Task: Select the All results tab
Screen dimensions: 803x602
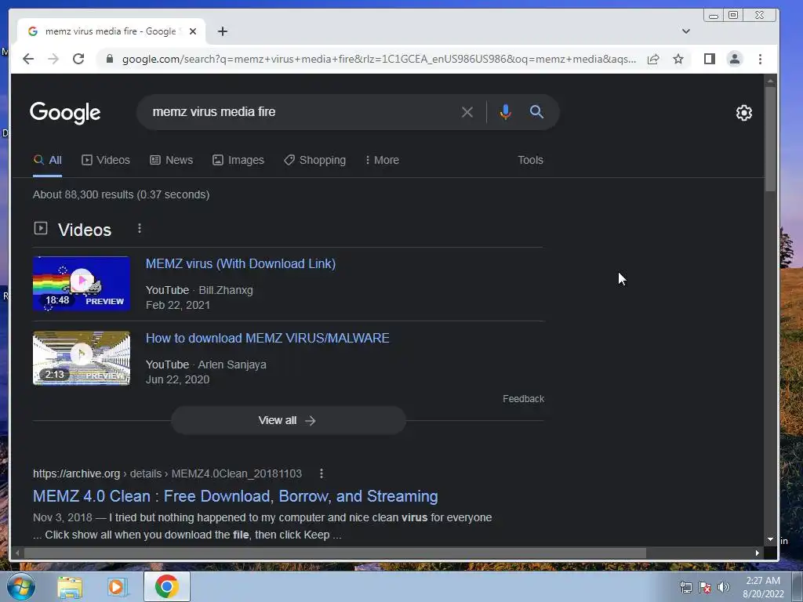Action: coord(48,160)
